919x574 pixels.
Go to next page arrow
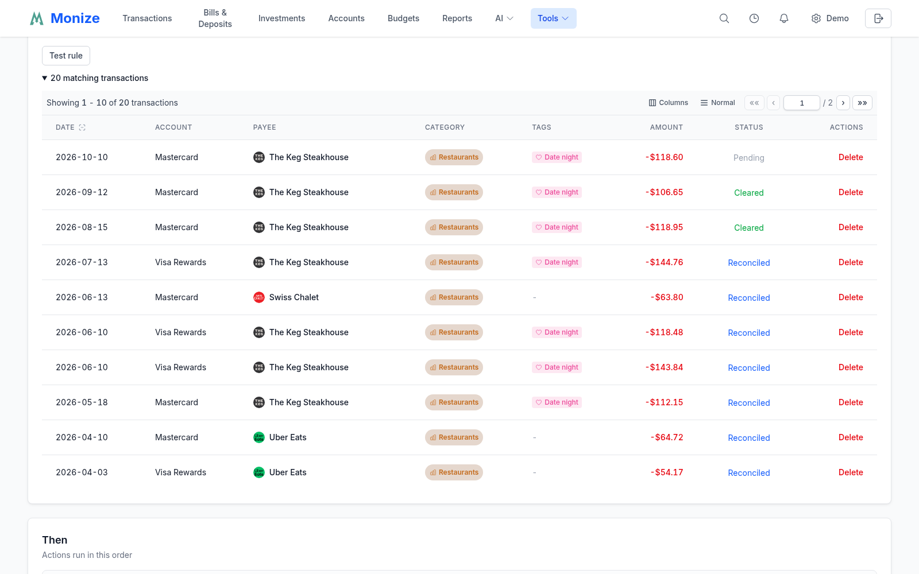(843, 103)
